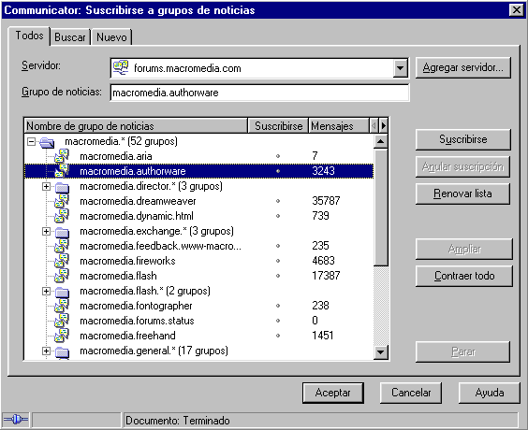The height and width of the screenshot is (430, 528).
Task: Toggle subscription dot for macromedia.forums.status
Action: tap(278, 321)
